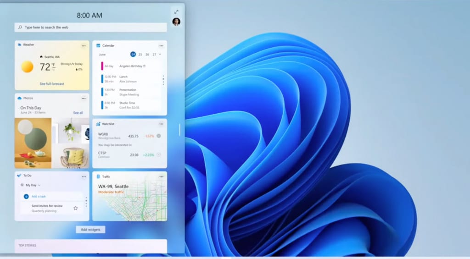Open To Do widget more options
470x259 pixels.
84,177
